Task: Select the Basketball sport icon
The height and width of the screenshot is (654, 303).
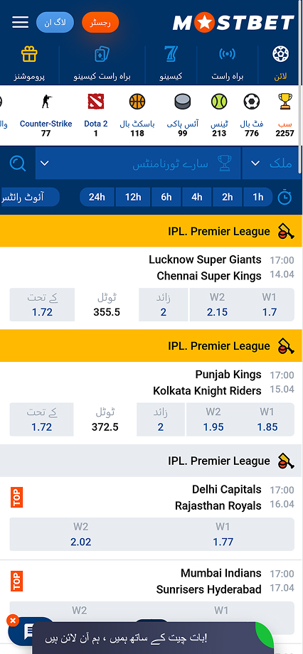Action: 137,102
